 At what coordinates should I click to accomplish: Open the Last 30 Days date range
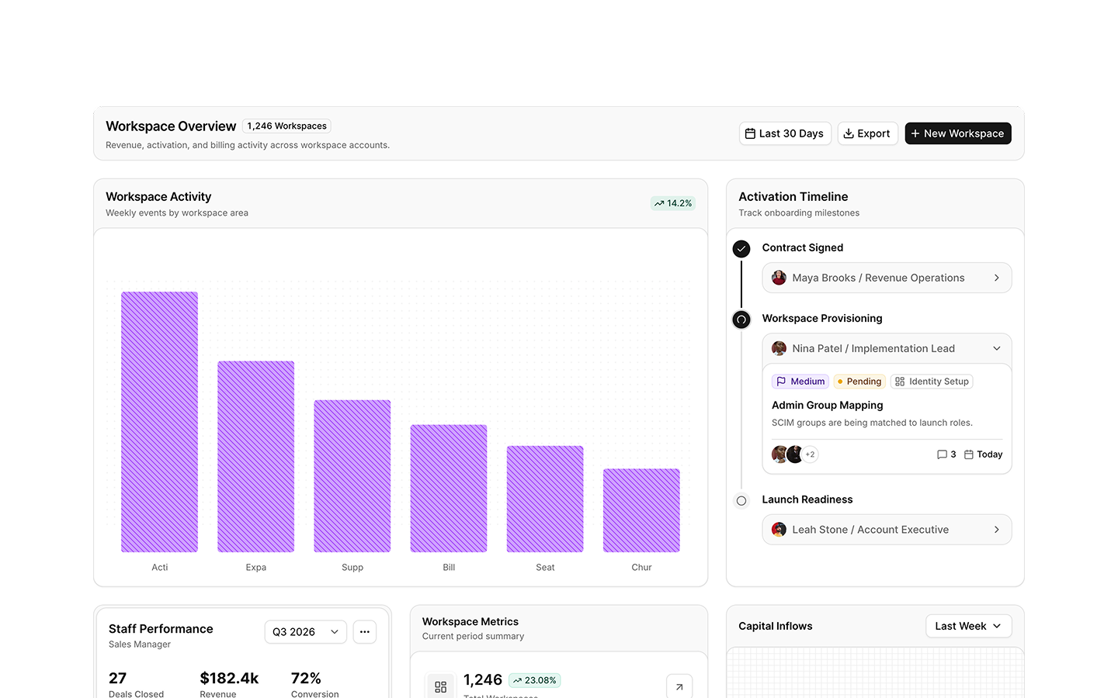[x=785, y=133]
